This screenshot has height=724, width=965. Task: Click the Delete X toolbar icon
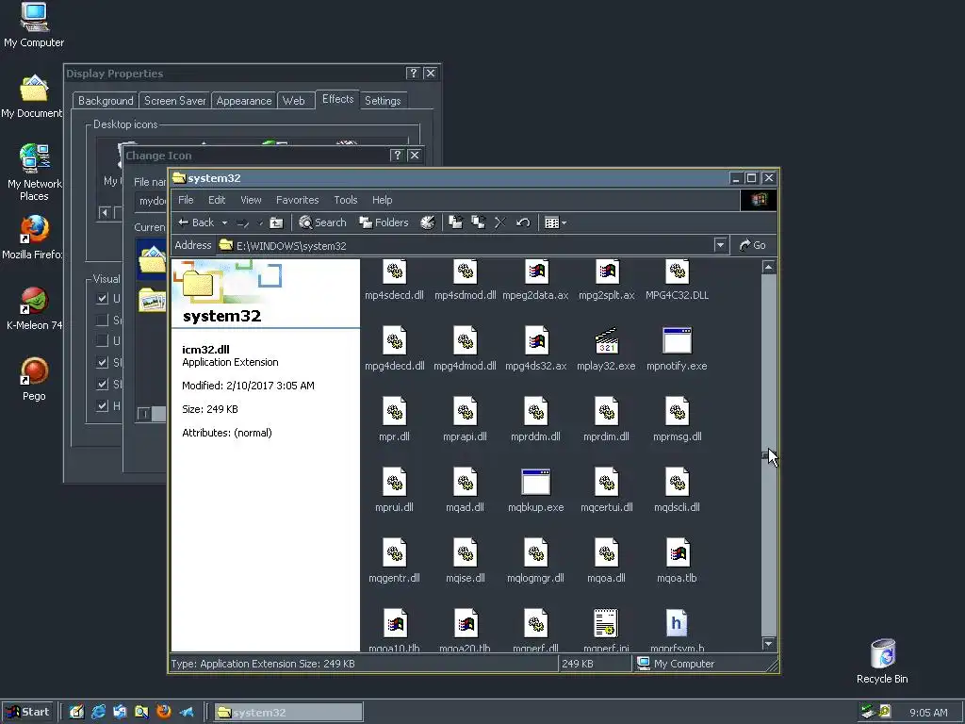500,222
